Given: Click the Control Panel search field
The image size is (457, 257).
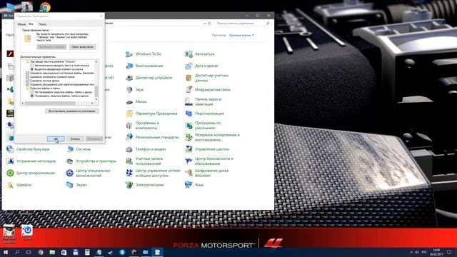Looking at the screenshot, I should [243, 24].
